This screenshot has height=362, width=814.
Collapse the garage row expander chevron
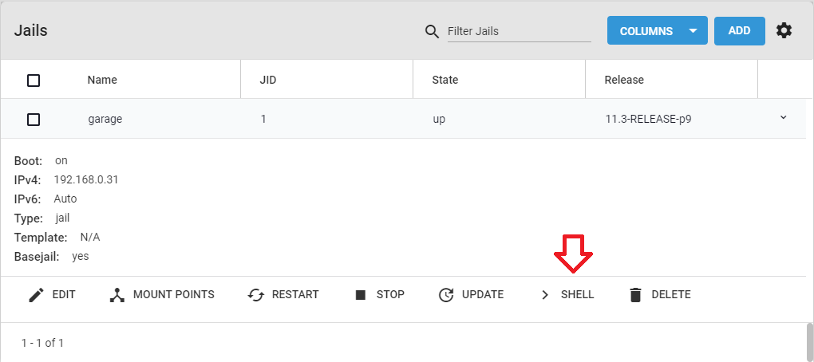784,118
